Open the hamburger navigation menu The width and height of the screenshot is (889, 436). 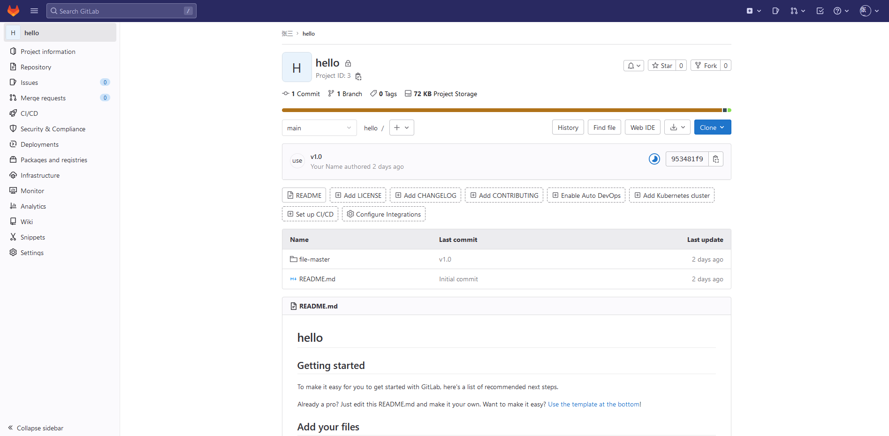click(34, 11)
